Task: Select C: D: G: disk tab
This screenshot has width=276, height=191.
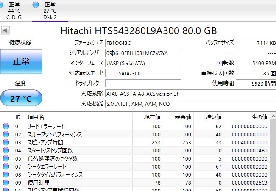Action: click(14, 11)
